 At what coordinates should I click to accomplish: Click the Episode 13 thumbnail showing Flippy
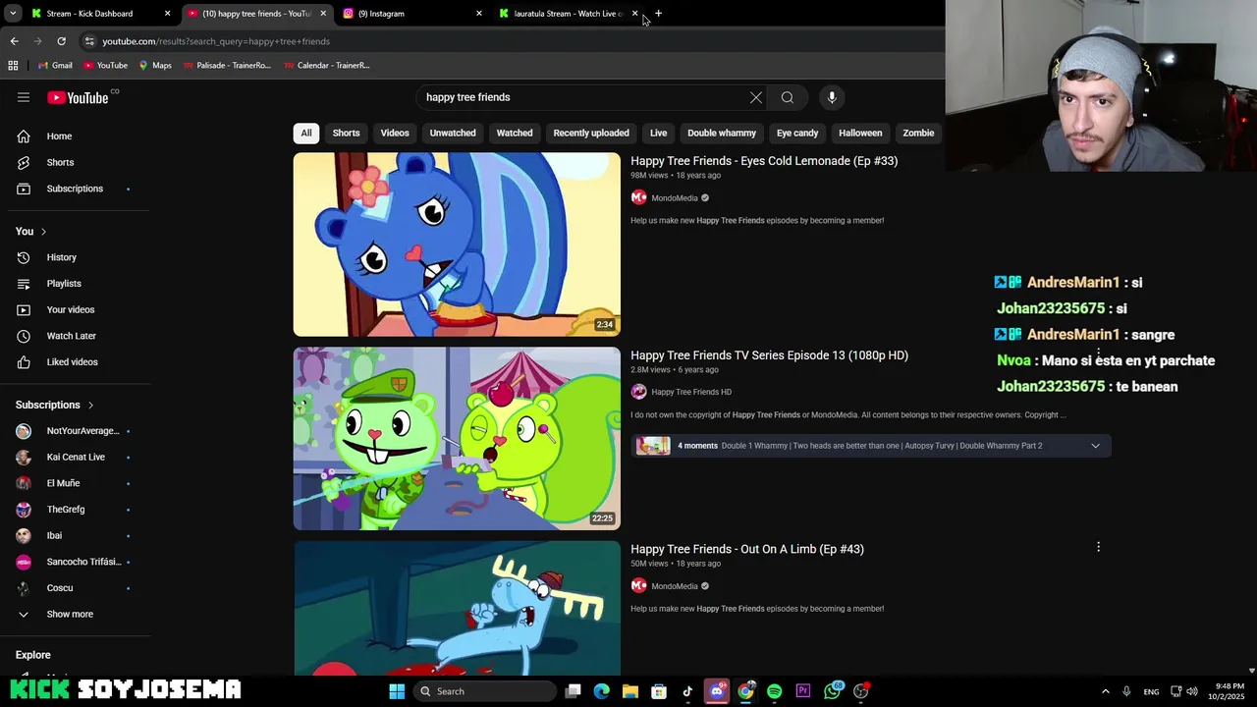[x=457, y=438]
